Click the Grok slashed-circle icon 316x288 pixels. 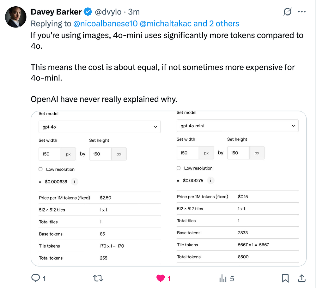coord(288,12)
